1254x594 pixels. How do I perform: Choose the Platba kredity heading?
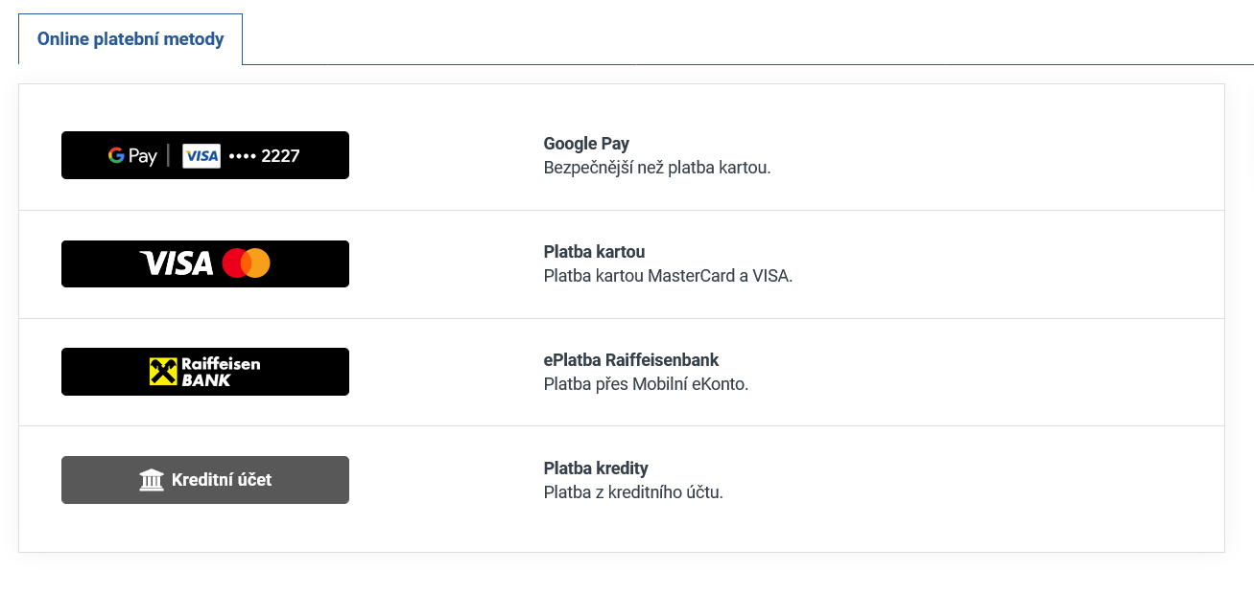coord(596,468)
